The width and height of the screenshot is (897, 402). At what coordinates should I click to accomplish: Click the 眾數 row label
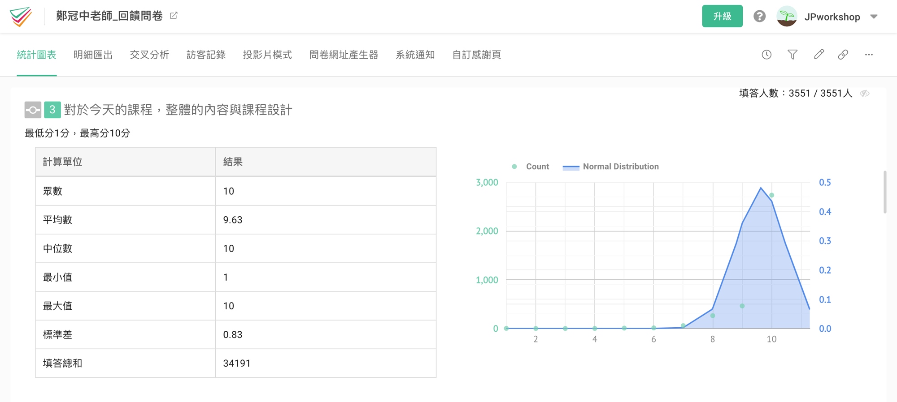(52, 191)
